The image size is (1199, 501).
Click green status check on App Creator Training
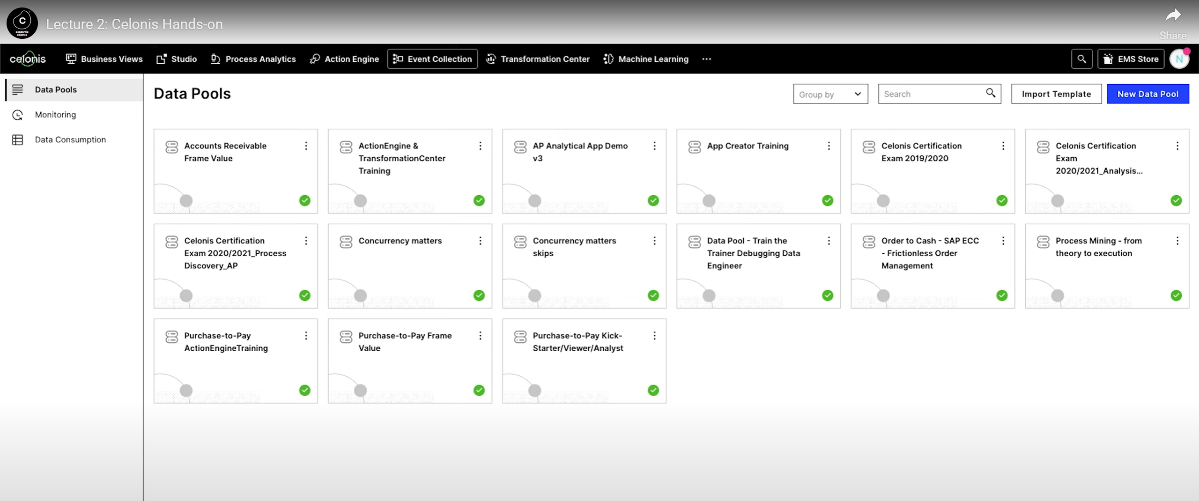click(x=828, y=200)
